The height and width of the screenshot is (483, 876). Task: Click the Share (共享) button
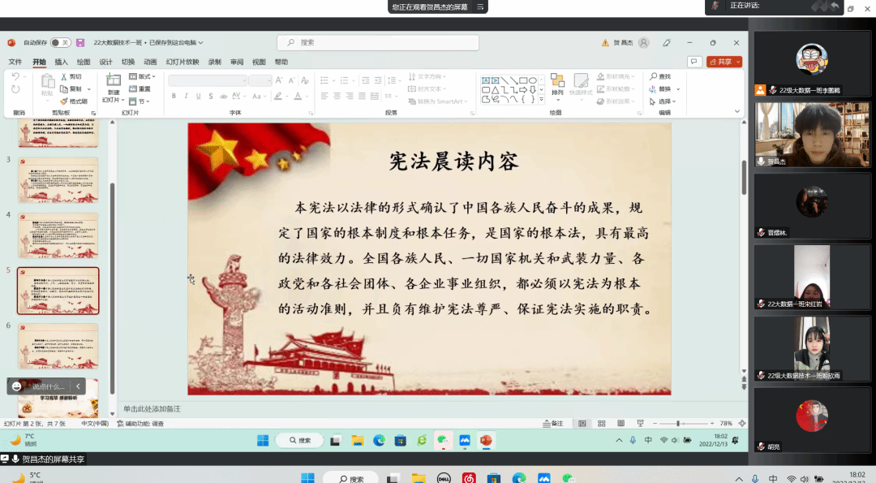[724, 62]
